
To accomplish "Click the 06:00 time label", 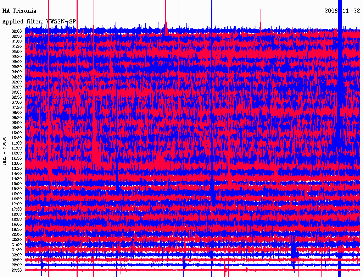I will pos(17,92).
